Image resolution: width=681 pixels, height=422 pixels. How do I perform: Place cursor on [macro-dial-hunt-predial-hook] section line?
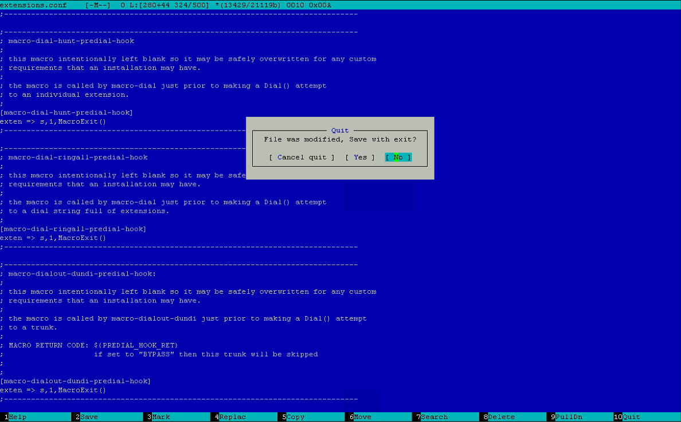(x=66, y=113)
